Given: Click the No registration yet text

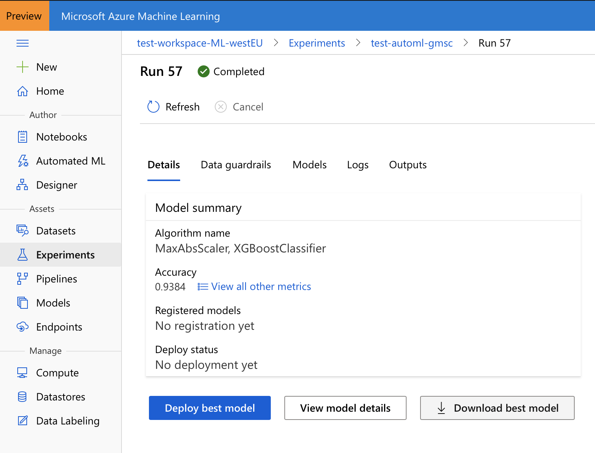Looking at the screenshot, I should (x=205, y=326).
